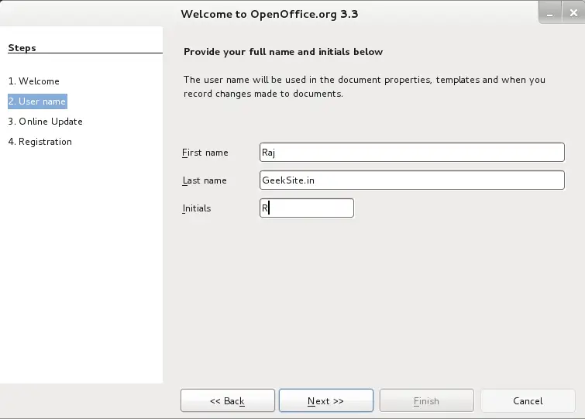
Task: Click the Initials label
Action: tap(197, 208)
